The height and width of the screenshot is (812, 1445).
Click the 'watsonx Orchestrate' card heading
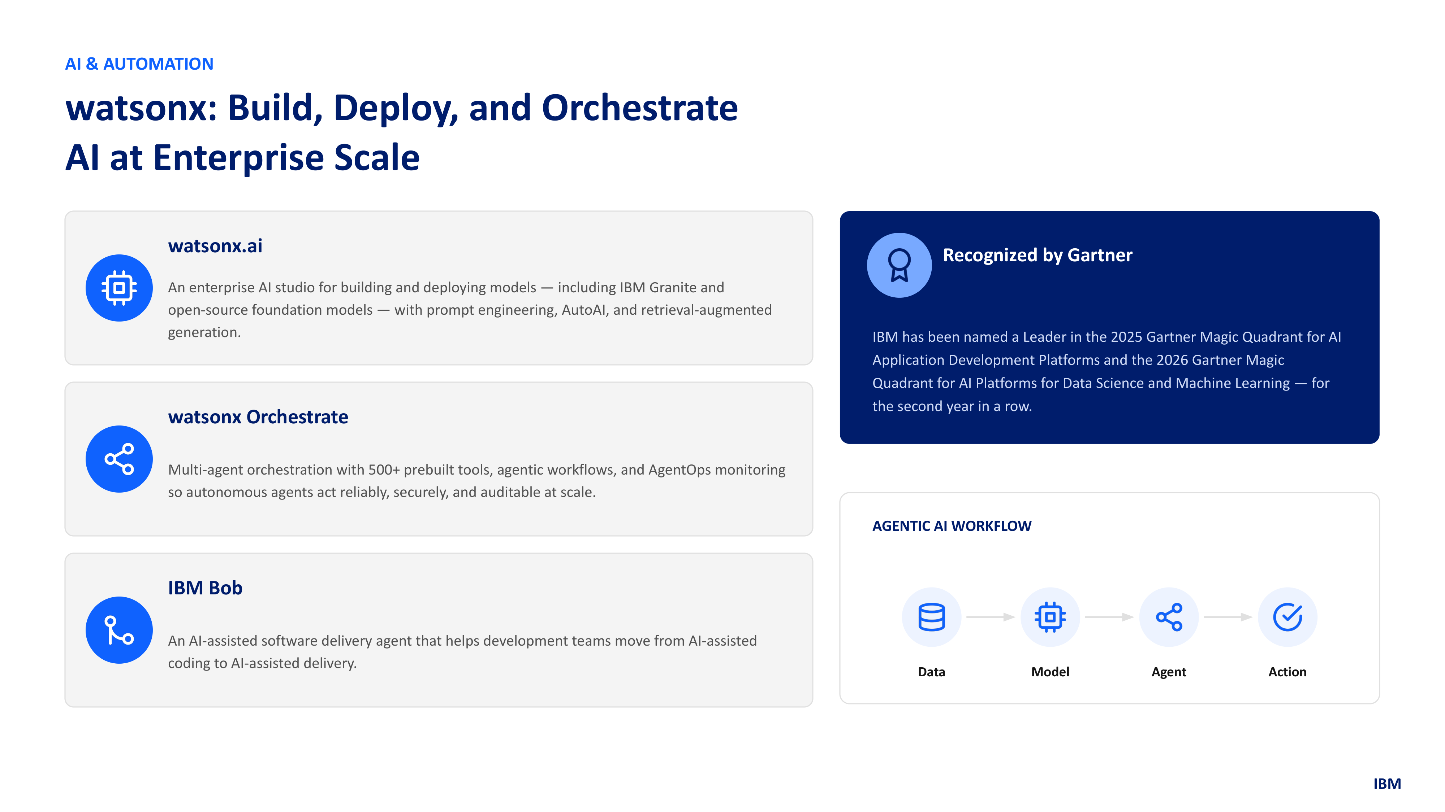258,417
